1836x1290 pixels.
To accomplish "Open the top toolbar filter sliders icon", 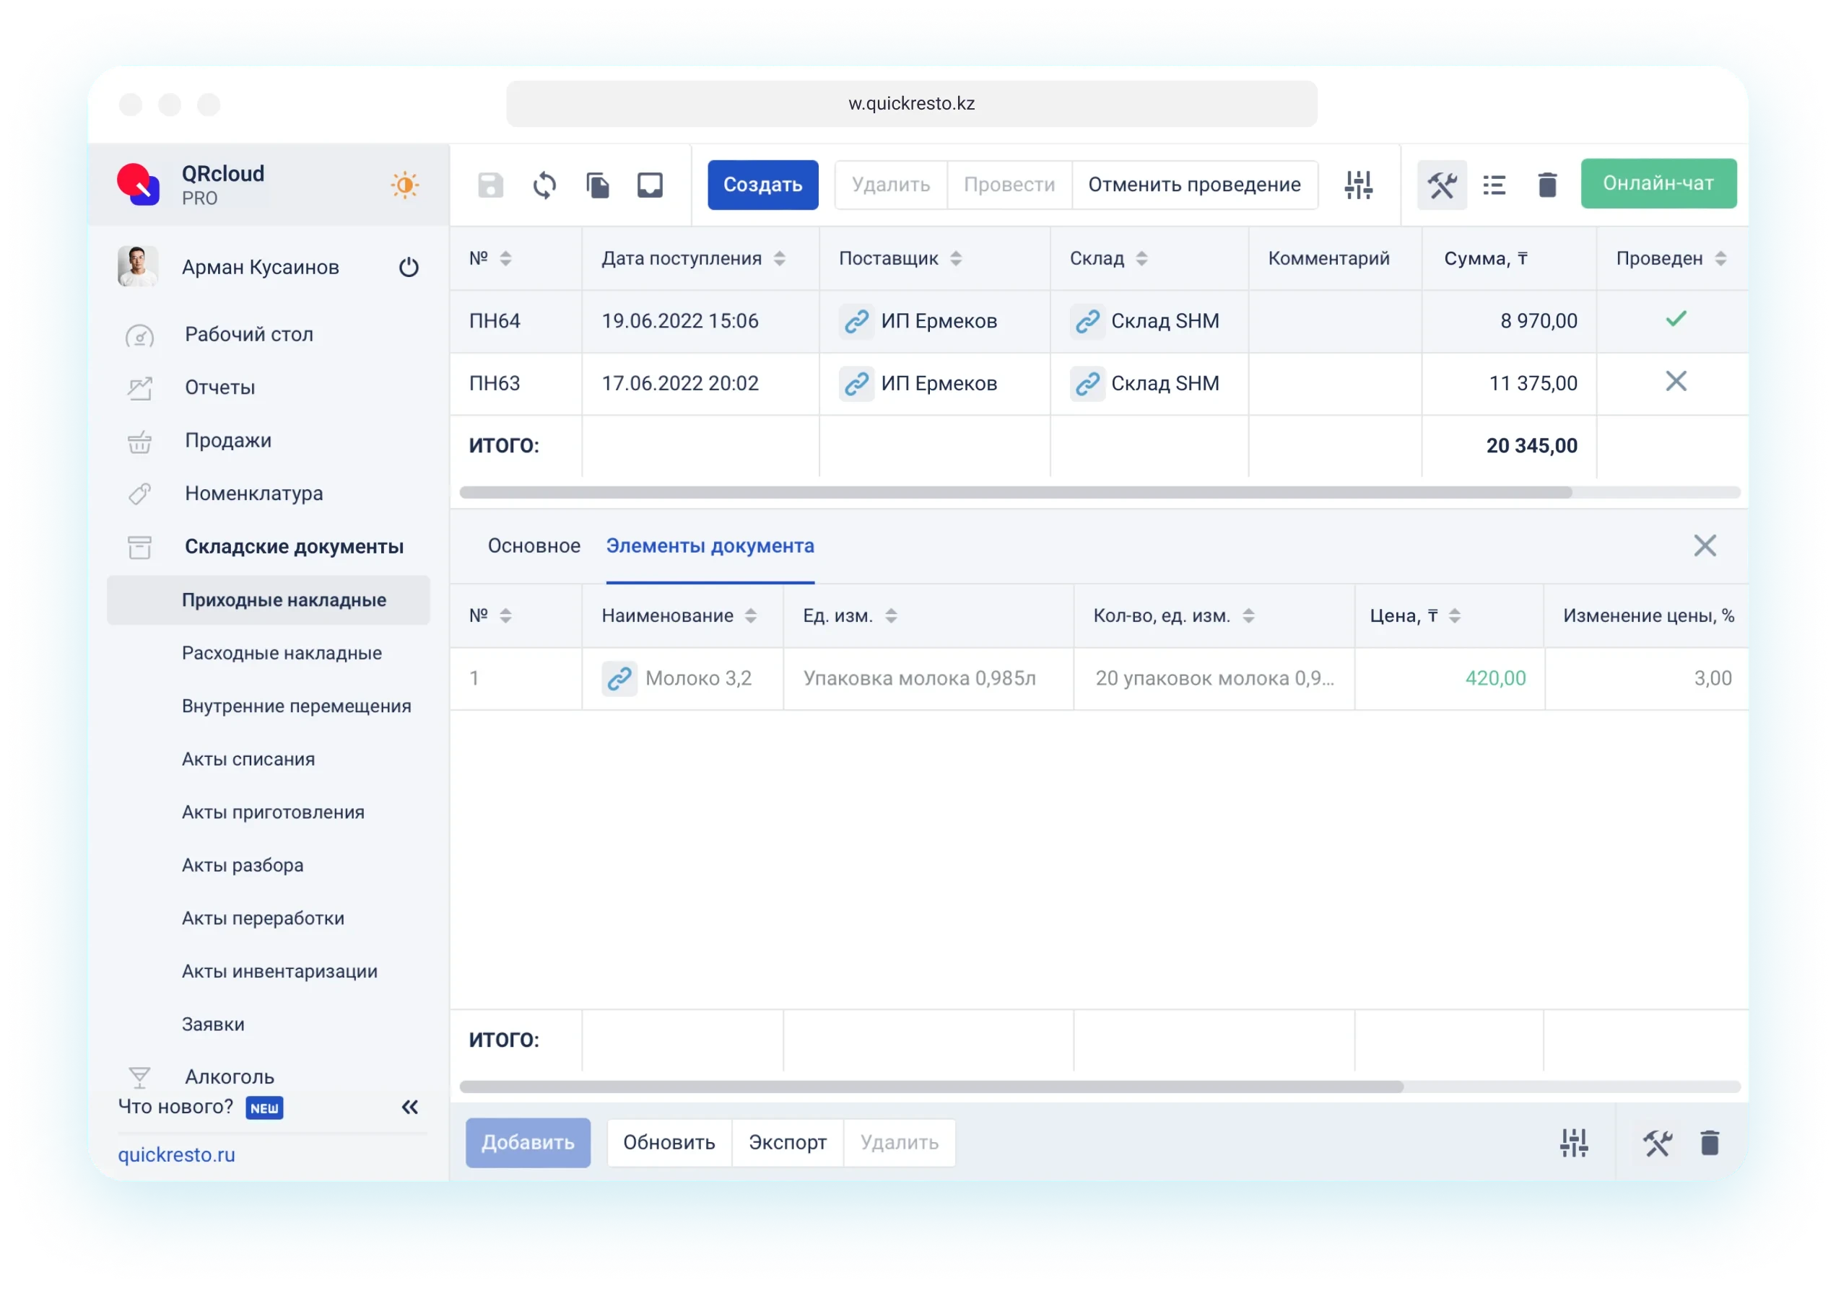I will coord(1358,185).
